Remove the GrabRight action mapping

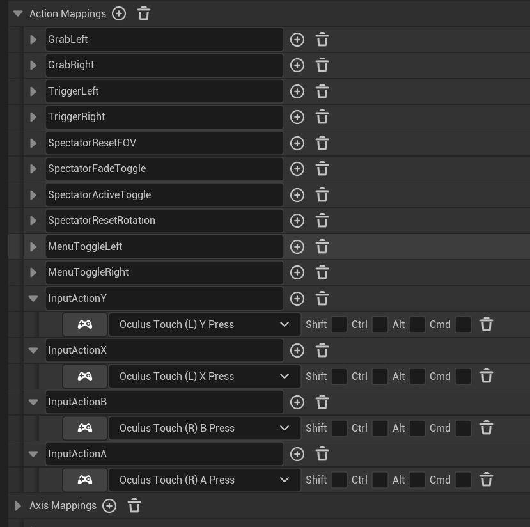pos(322,65)
